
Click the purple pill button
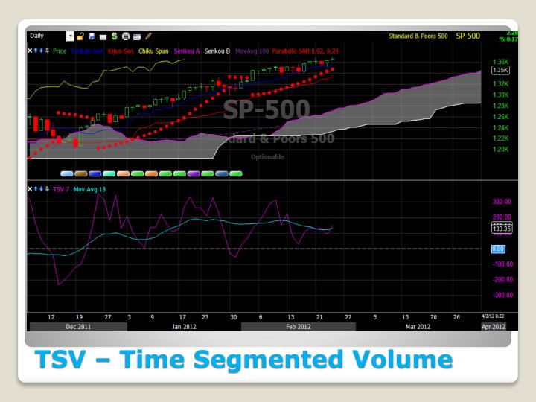[x=194, y=173]
